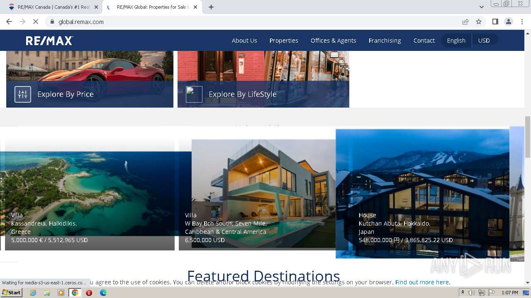View site information lock icon

(x=52, y=22)
